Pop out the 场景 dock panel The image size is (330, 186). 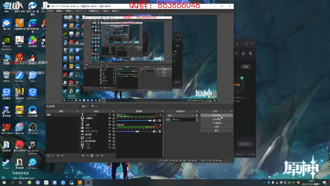tap(78, 111)
